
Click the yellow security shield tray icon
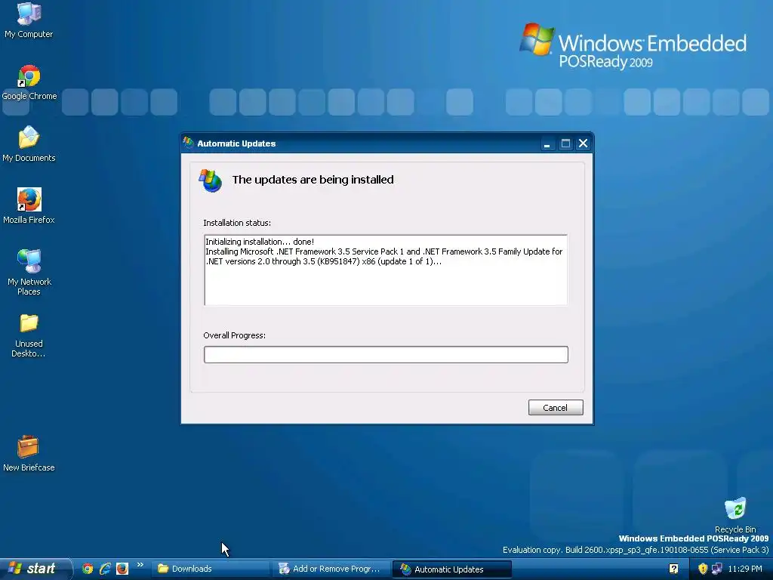click(x=703, y=569)
